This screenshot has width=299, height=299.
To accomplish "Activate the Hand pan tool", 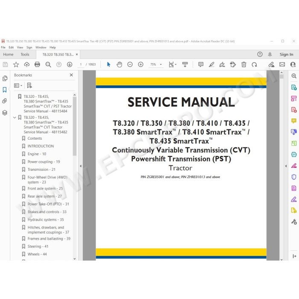I will [x=119, y=64].
